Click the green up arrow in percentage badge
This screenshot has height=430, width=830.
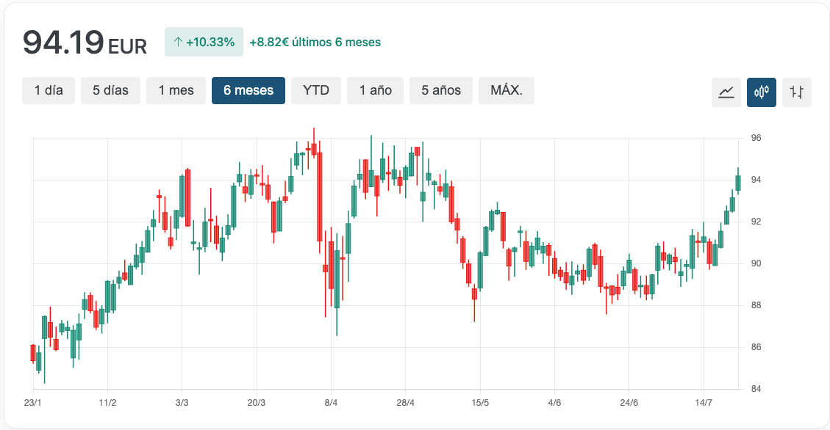(177, 43)
